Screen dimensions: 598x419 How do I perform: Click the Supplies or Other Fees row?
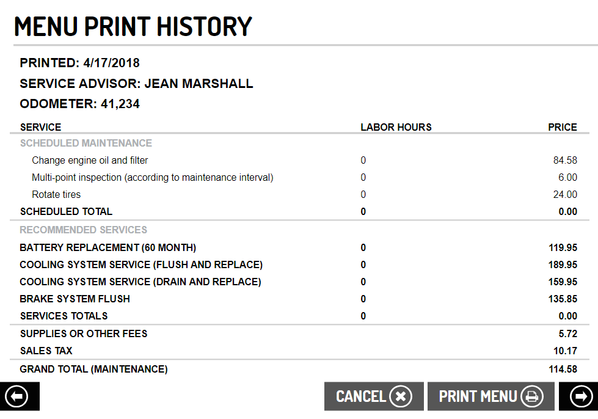click(x=84, y=334)
